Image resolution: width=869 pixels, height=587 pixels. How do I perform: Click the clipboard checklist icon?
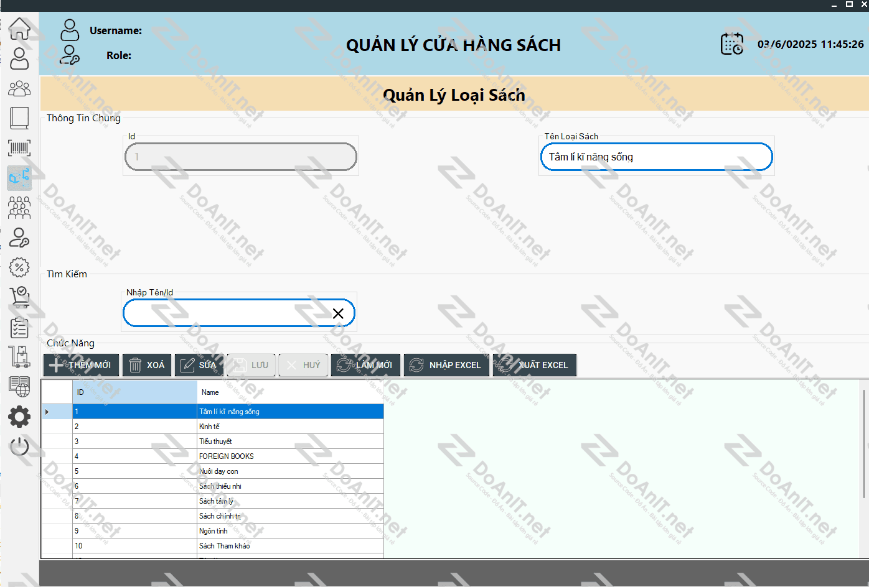click(x=19, y=327)
